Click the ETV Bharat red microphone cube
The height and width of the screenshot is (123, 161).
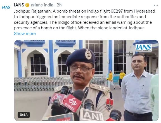tap(71, 103)
